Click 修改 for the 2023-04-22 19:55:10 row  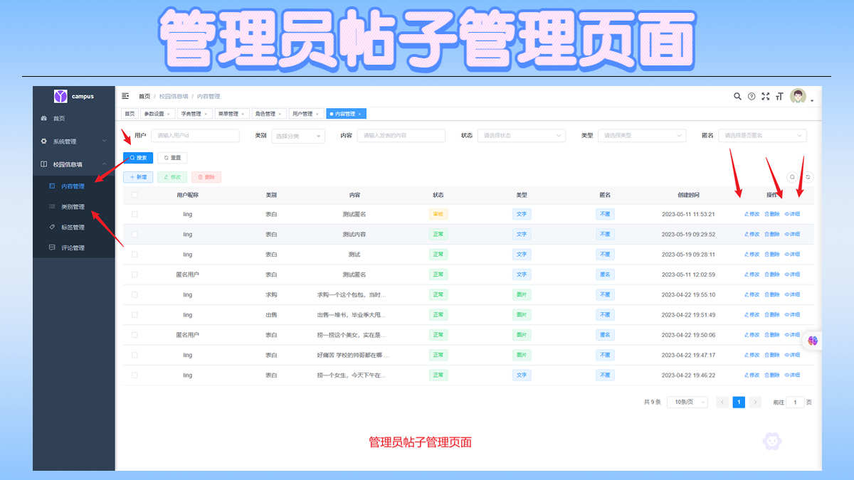click(x=752, y=294)
